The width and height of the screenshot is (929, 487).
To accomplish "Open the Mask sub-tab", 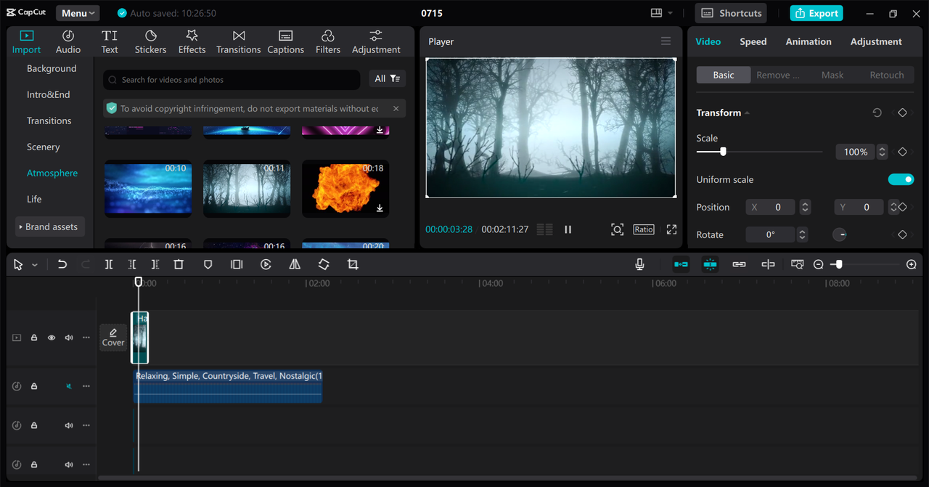I will pos(832,75).
